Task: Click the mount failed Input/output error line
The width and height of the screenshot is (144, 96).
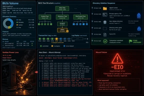Action: (x=58, y=58)
